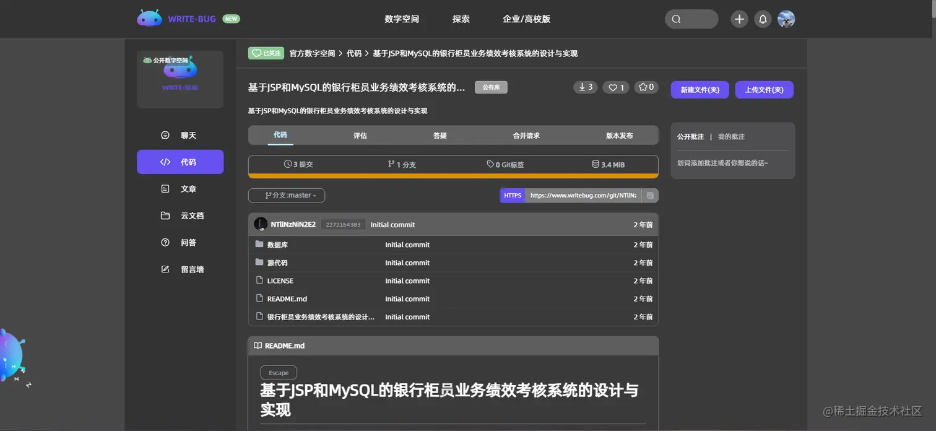Open the 分支:master branch dropdown
This screenshot has width=936, height=431.
click(x=286, y=195)
